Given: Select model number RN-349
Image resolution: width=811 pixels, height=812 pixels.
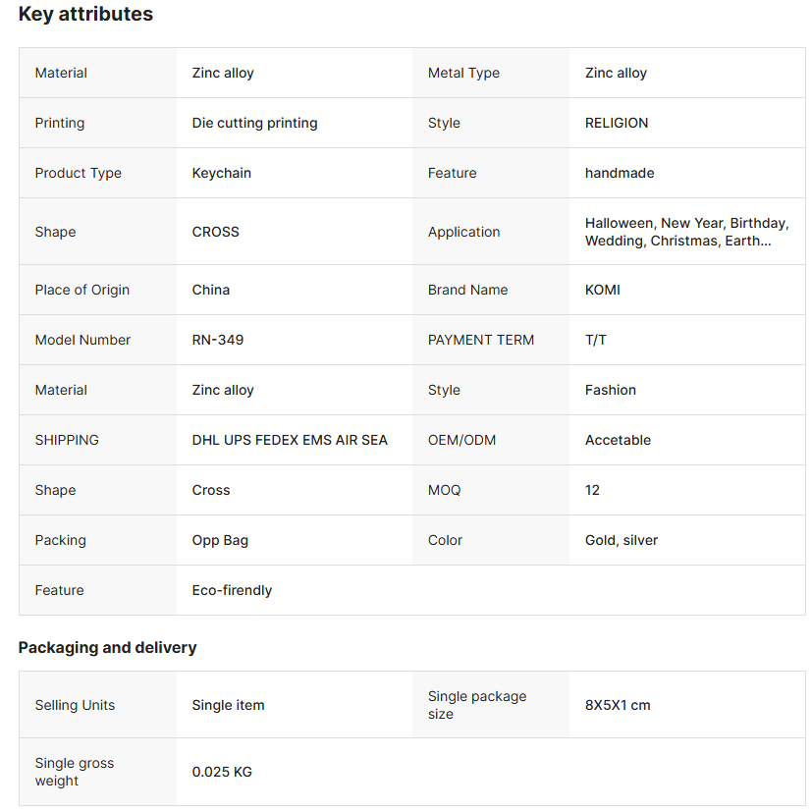Looking at the screenshot, I should click(218, 340).
